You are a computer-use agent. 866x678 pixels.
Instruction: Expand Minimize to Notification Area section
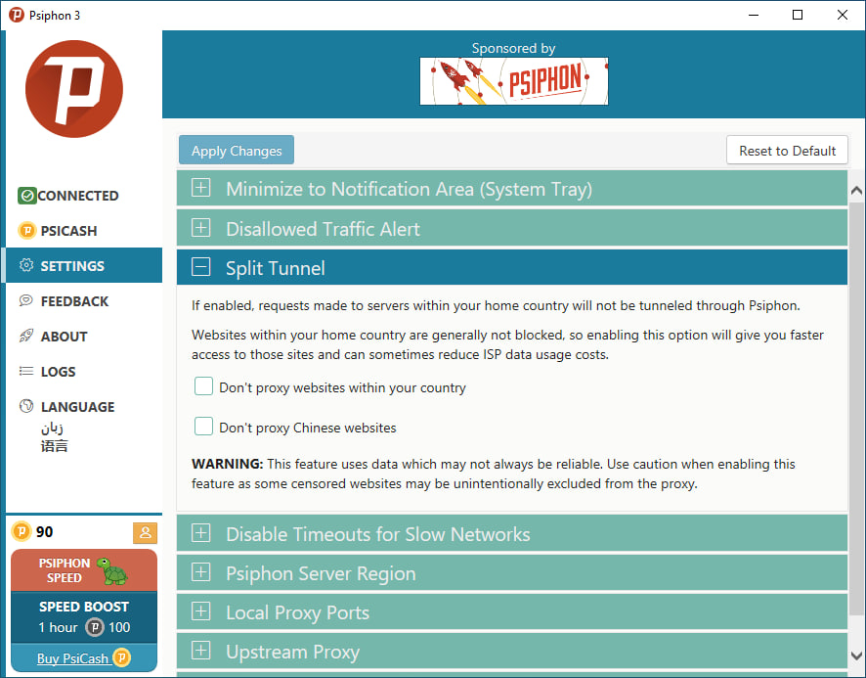(511, 189)
